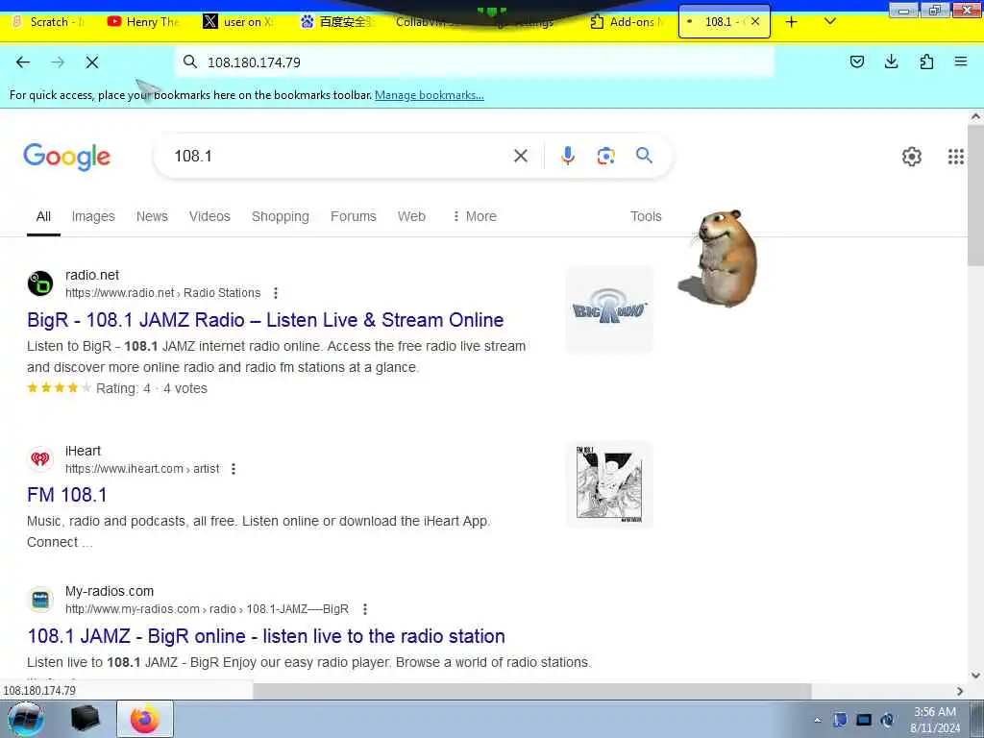984x738 pixels.
Task: Close the 108.1 tab
Action: [755, 21]
